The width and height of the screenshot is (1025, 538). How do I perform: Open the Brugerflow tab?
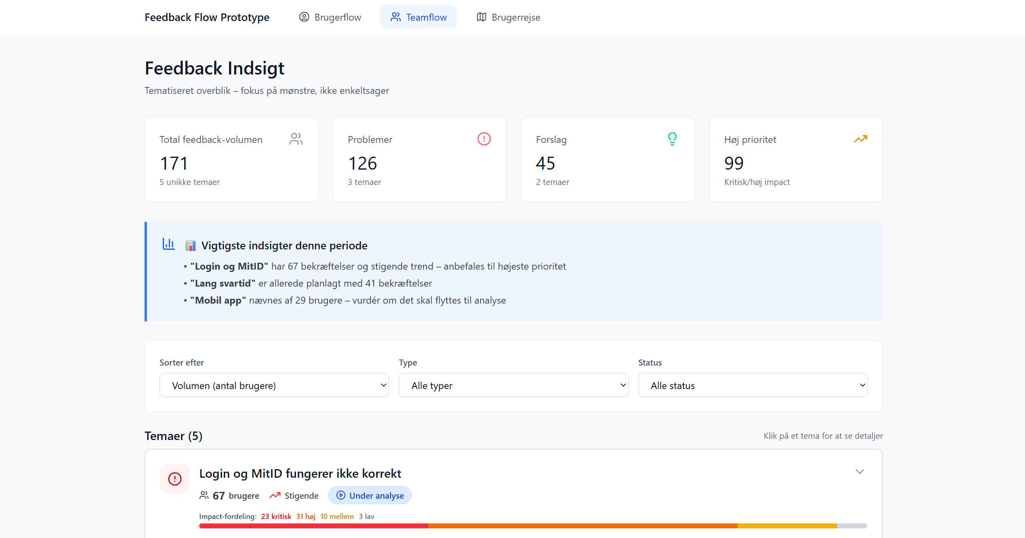[x=330, y=17]
